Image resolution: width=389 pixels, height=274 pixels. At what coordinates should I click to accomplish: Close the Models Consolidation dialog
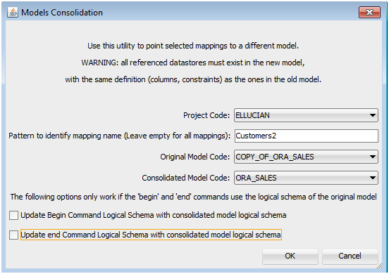click(369, 13)
